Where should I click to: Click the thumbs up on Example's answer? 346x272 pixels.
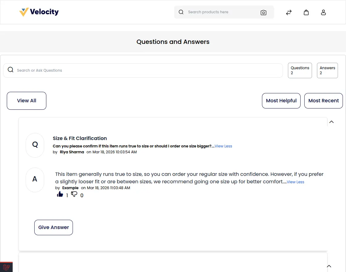tap(60, 194)
